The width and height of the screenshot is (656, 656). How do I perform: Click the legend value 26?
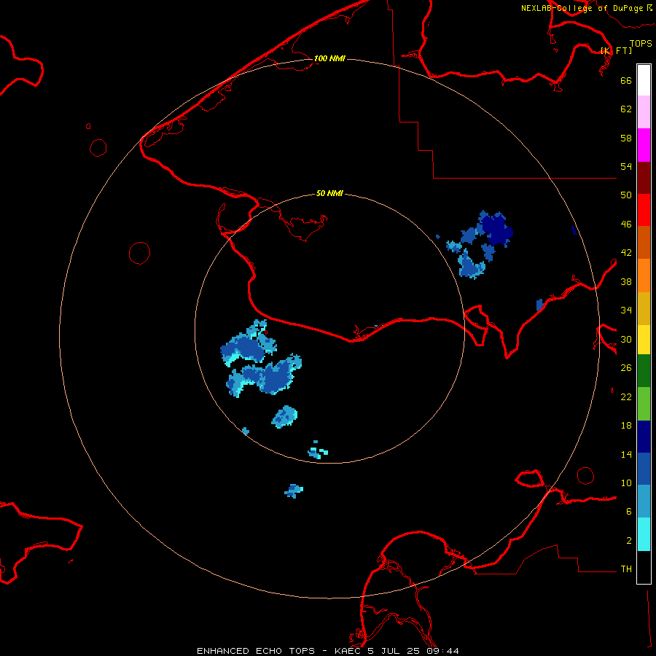[x=626, y=368]
